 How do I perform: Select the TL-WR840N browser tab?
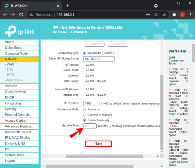[32, 6]
